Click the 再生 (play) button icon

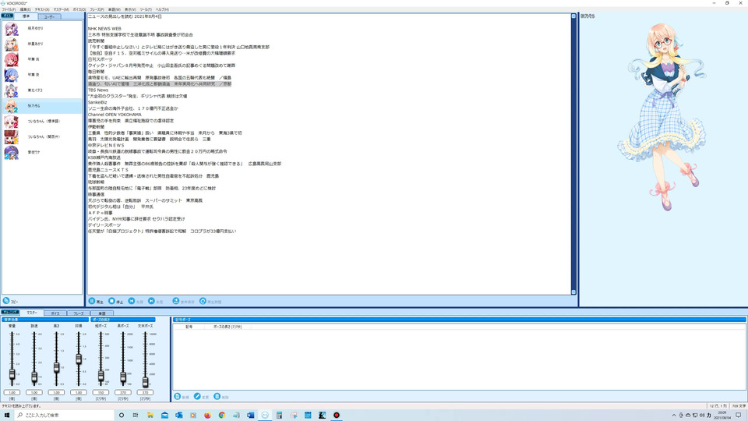tap(92, 301)
